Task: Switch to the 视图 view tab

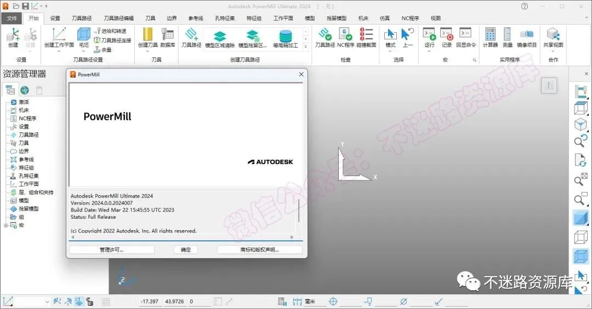Action: click(436, 18)
